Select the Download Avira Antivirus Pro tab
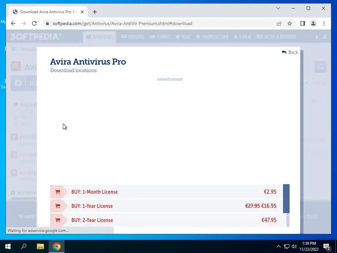The height and width of the screenshot is (253, 337). (x=48, y=12)
